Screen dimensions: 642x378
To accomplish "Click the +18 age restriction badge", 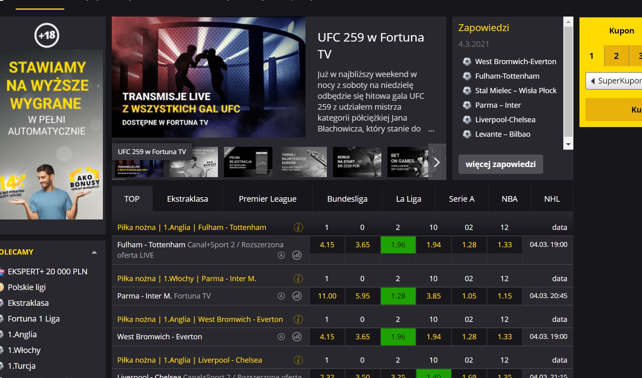I will (47, 35).
